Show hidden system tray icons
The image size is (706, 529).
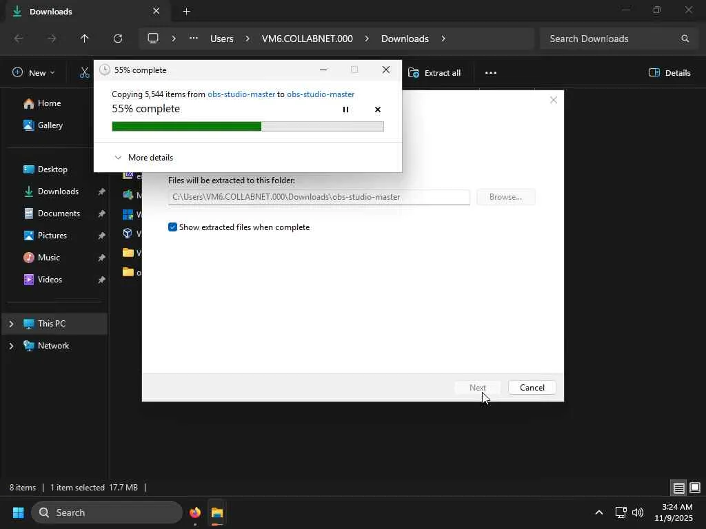click(x=599, y=512)
